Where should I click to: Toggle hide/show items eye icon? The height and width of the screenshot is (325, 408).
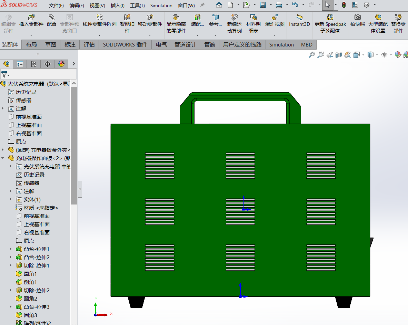coord(384,55)
